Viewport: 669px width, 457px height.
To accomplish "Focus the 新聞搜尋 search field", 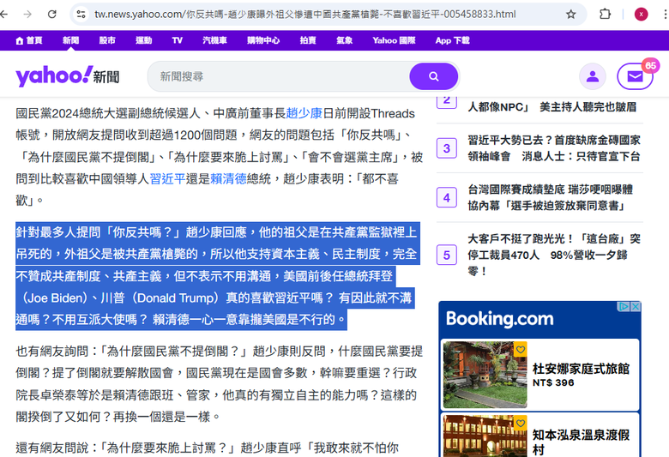I will 280,77.
